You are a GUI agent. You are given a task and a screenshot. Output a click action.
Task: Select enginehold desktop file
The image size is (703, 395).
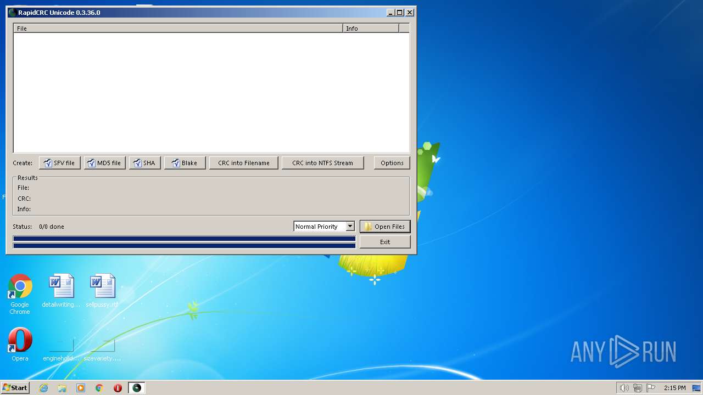pos(61,350)
